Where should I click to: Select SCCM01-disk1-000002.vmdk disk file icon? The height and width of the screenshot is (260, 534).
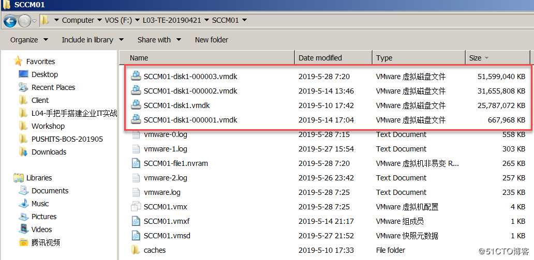pos(136,91)
